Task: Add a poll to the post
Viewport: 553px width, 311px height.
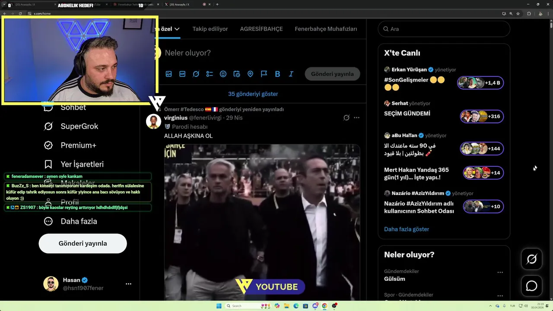Action: click(x=210, y=74)
